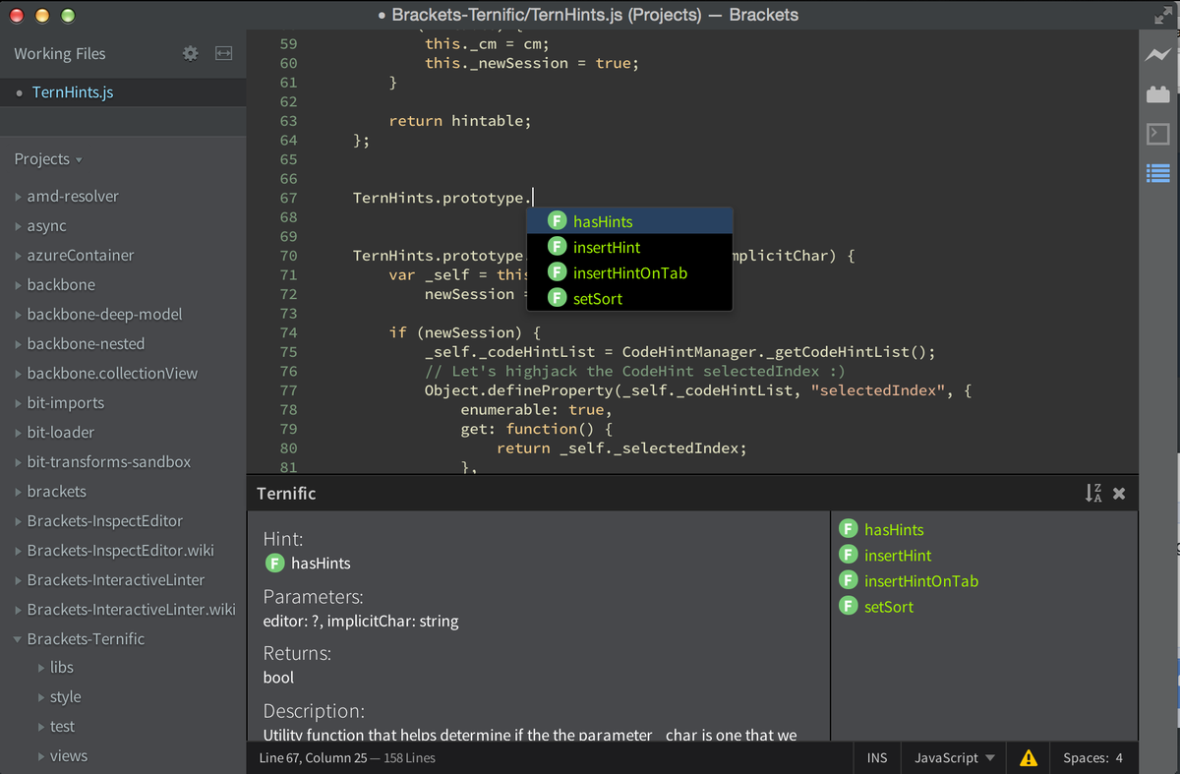
Task: Expand the backbone folder
Action: 19,285
